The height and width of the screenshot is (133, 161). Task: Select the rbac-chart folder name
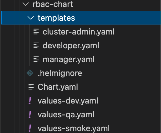click(x=53, y=4)
